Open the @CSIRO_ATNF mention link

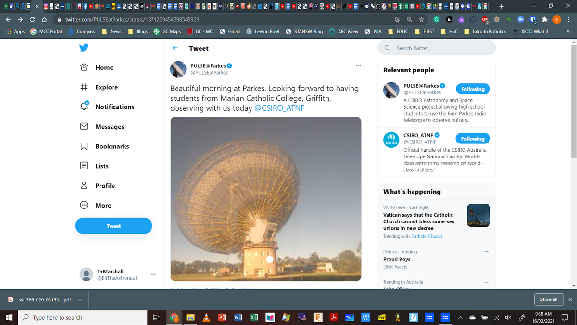[279, 108]
